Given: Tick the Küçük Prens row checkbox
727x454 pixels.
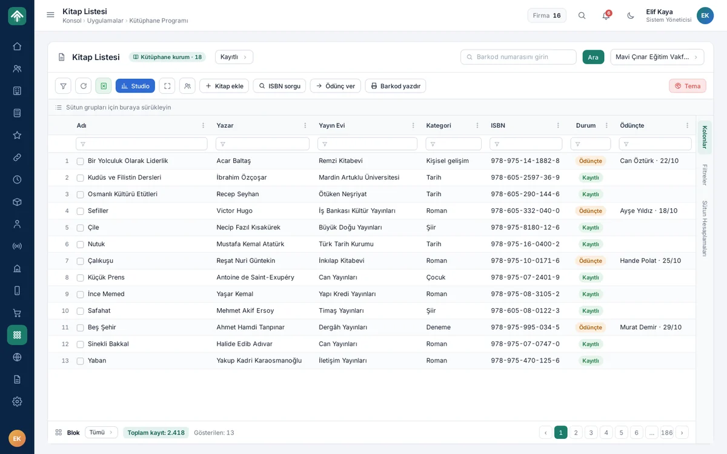Looking at the screenshot, I should 80,278.
